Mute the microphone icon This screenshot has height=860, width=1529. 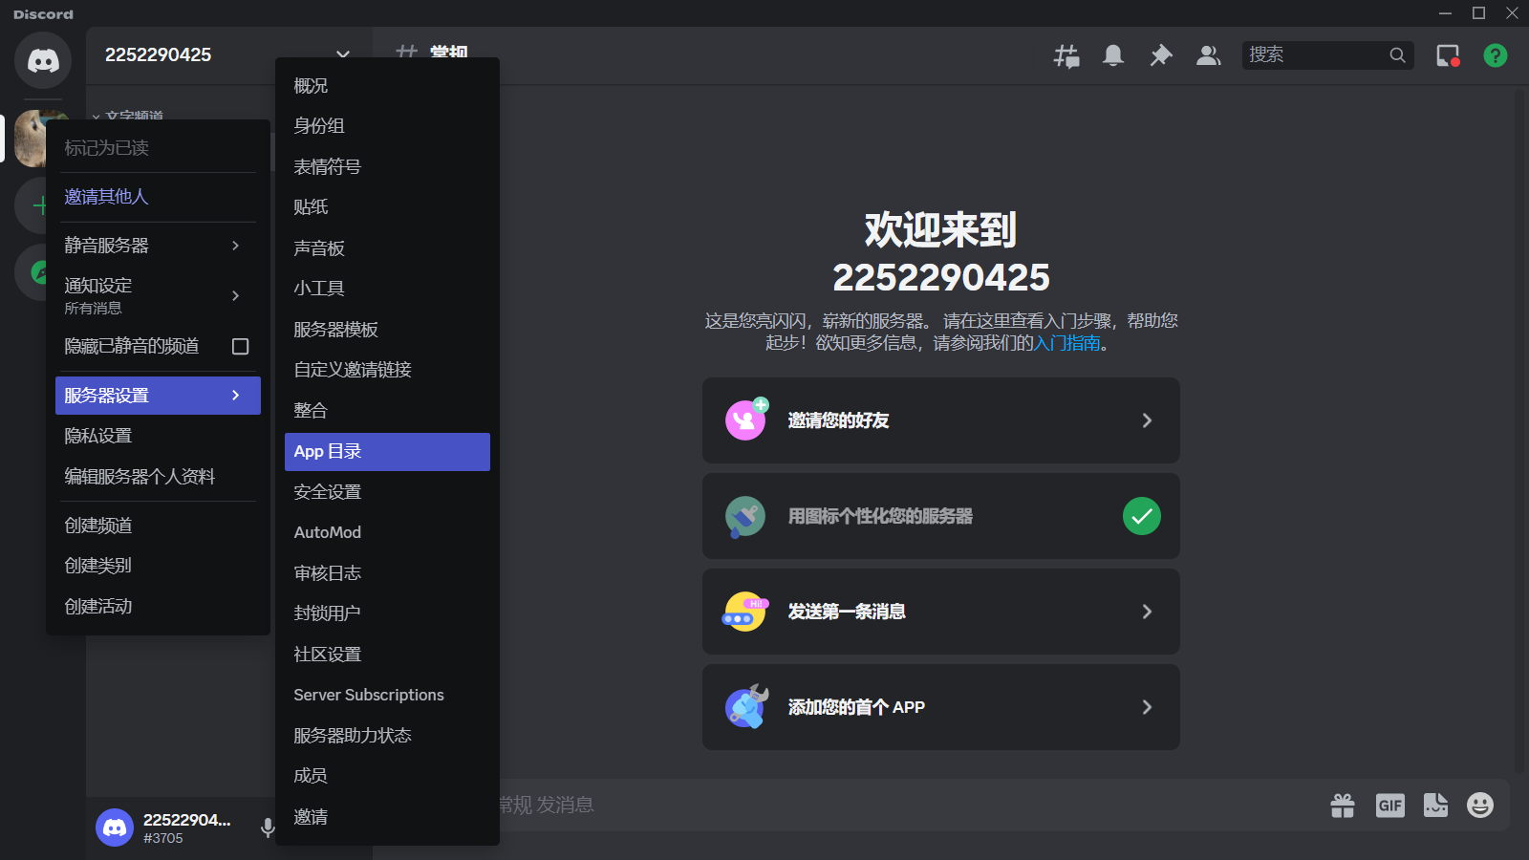point(268,828)
